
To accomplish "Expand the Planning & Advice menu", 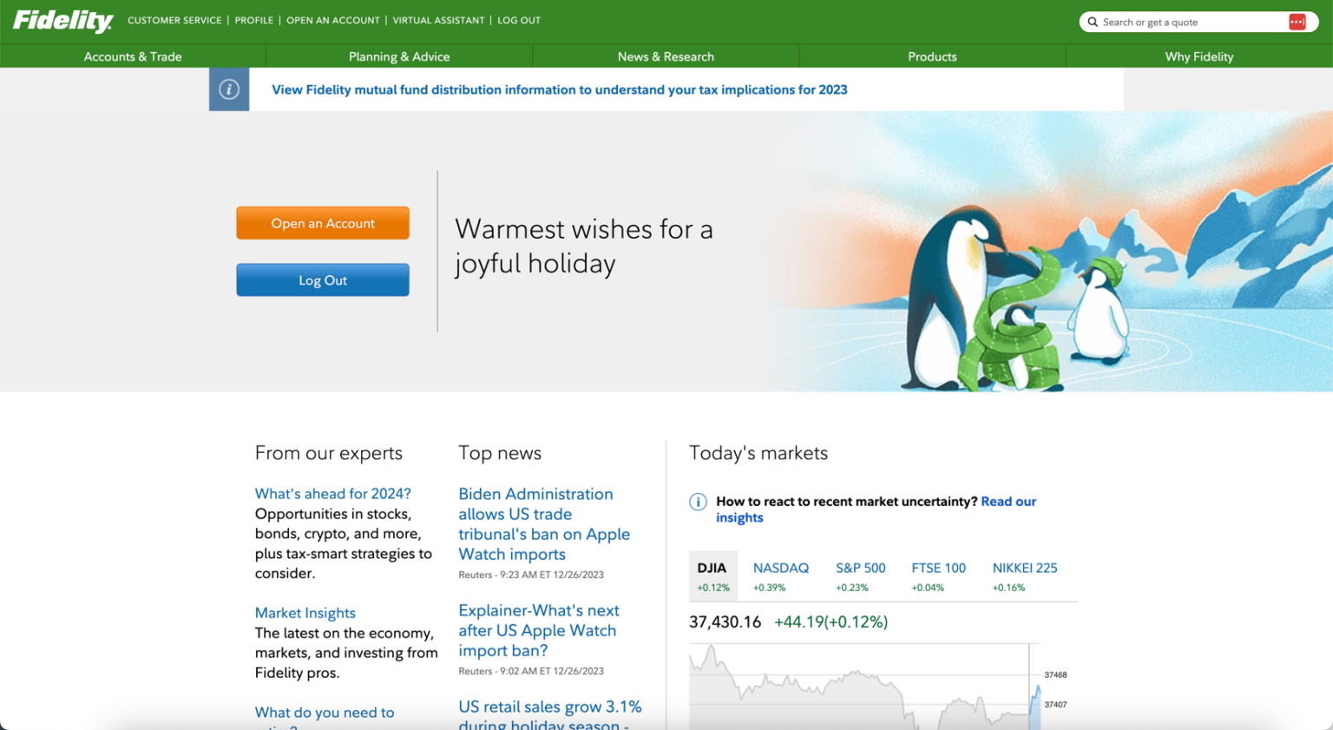I will [399, 56].
